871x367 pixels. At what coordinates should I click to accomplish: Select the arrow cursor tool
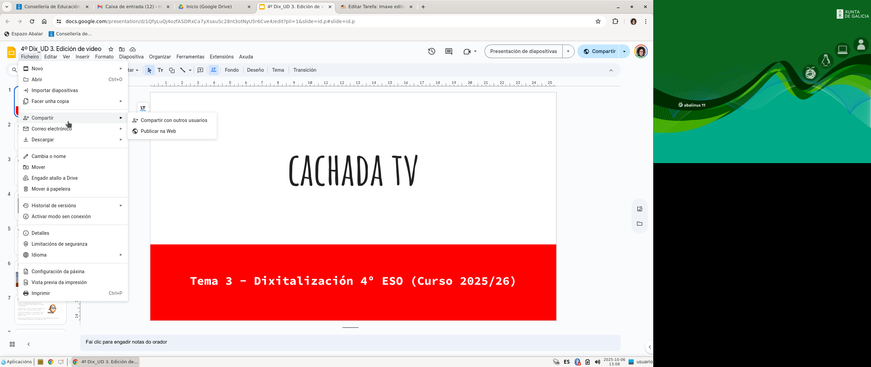click(x=149, y=70)
